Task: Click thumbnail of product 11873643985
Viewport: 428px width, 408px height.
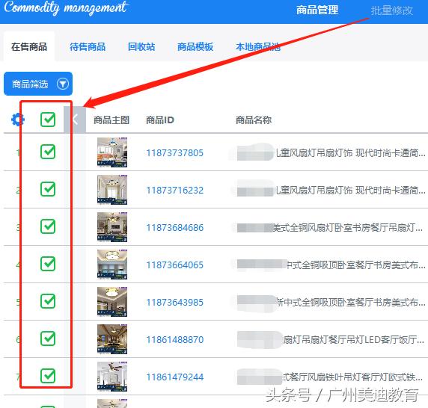Action: coord(112,302)
